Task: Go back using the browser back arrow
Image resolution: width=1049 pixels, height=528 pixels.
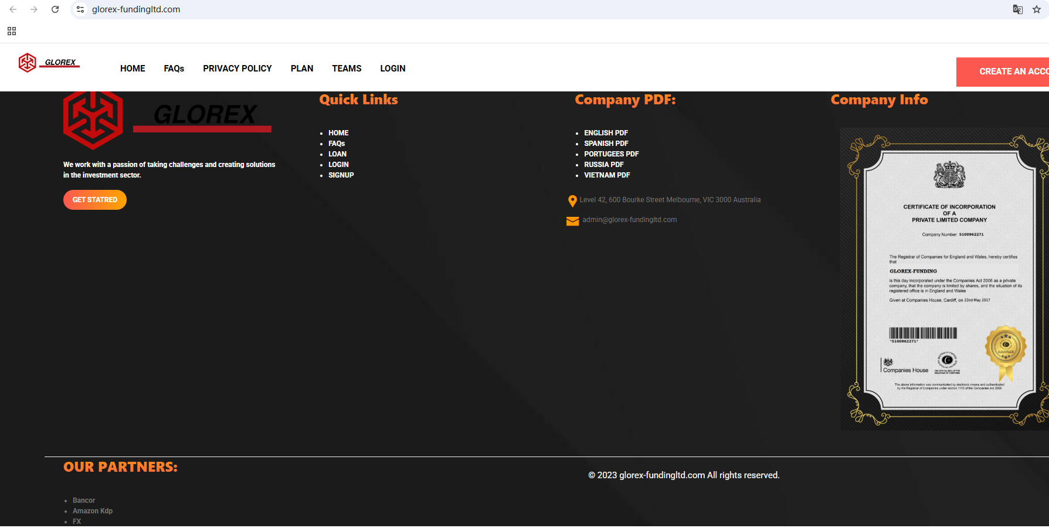Action: 13,9
